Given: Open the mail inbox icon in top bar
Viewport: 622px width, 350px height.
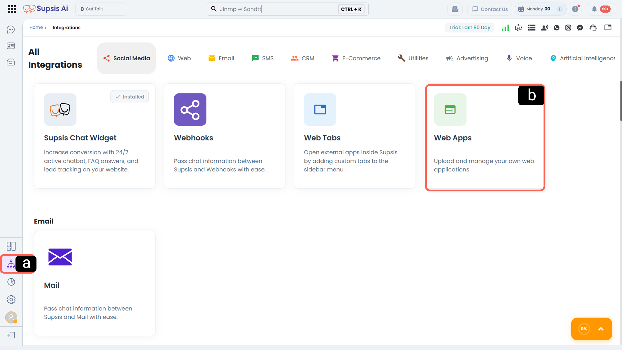Looking at the screenshot, I should tap(455, 9).
